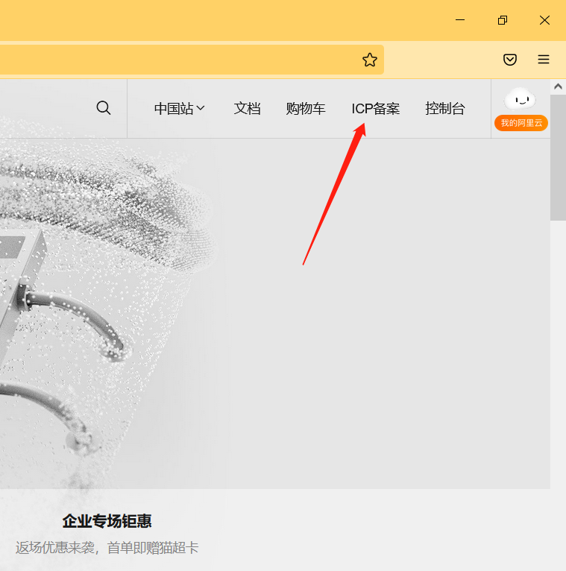Screen dimensions: 566x571
Task: Click the vertical scrollbar thumb
Action: coord(558,157)
